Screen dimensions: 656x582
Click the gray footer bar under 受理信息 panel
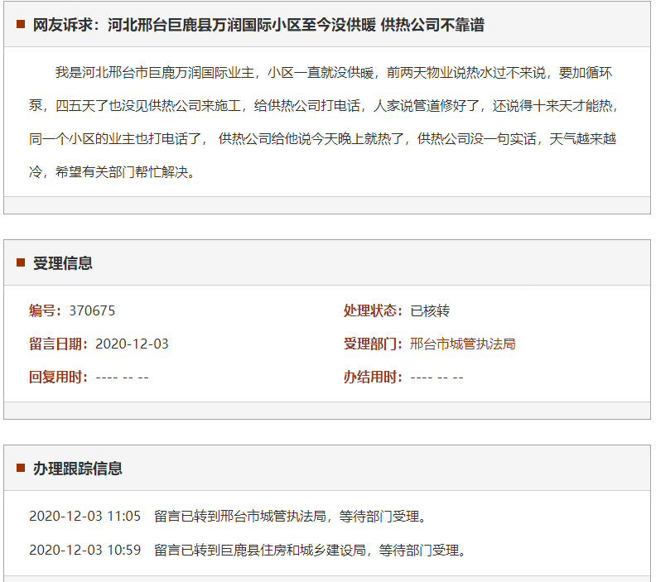[x=327, y=411]
